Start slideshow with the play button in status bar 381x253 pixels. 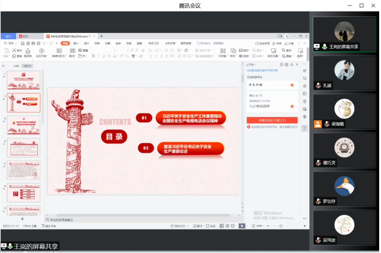242,226
